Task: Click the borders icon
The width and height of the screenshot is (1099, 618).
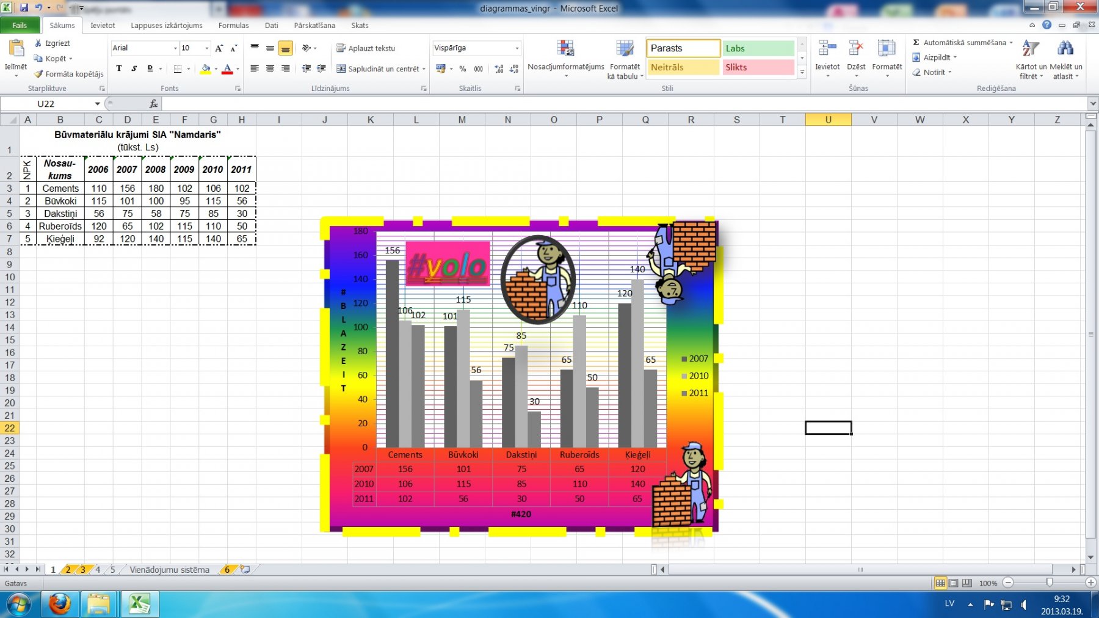Action: [x=178, y=68]
